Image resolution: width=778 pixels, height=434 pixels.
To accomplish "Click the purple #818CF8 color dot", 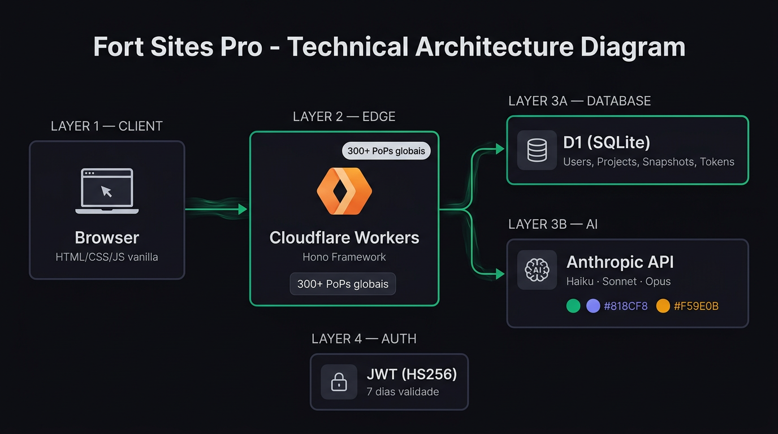I will click(593, 306).
